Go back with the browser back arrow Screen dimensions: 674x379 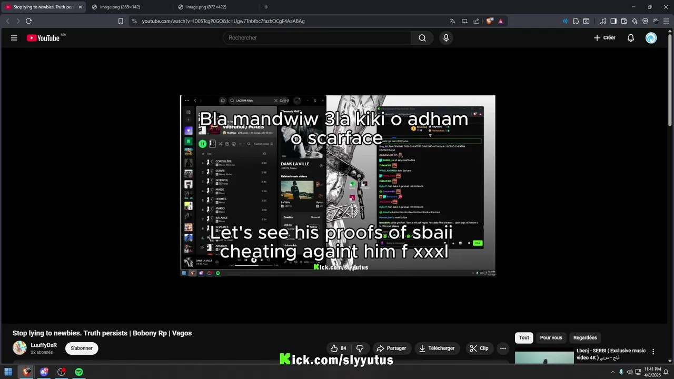pos(7,21)
